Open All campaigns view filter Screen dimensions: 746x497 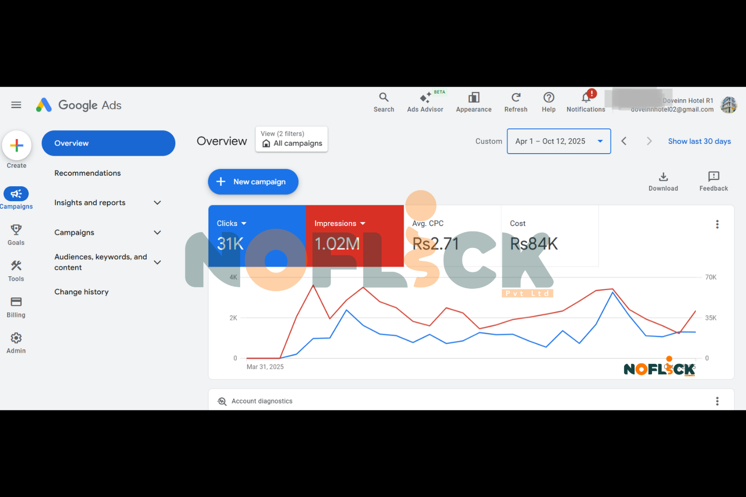[x=291, y=139]
